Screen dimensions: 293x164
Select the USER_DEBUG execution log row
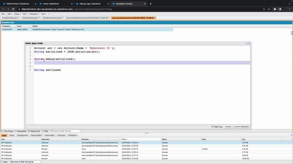(87, 30)
